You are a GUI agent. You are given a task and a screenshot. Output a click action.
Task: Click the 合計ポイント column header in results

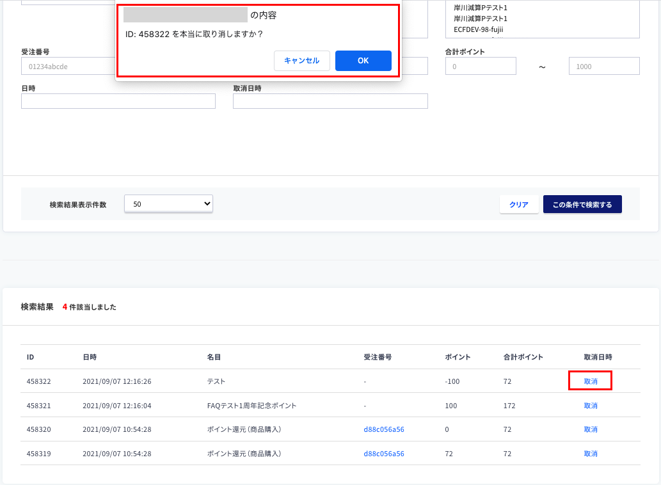coord(523,357)
